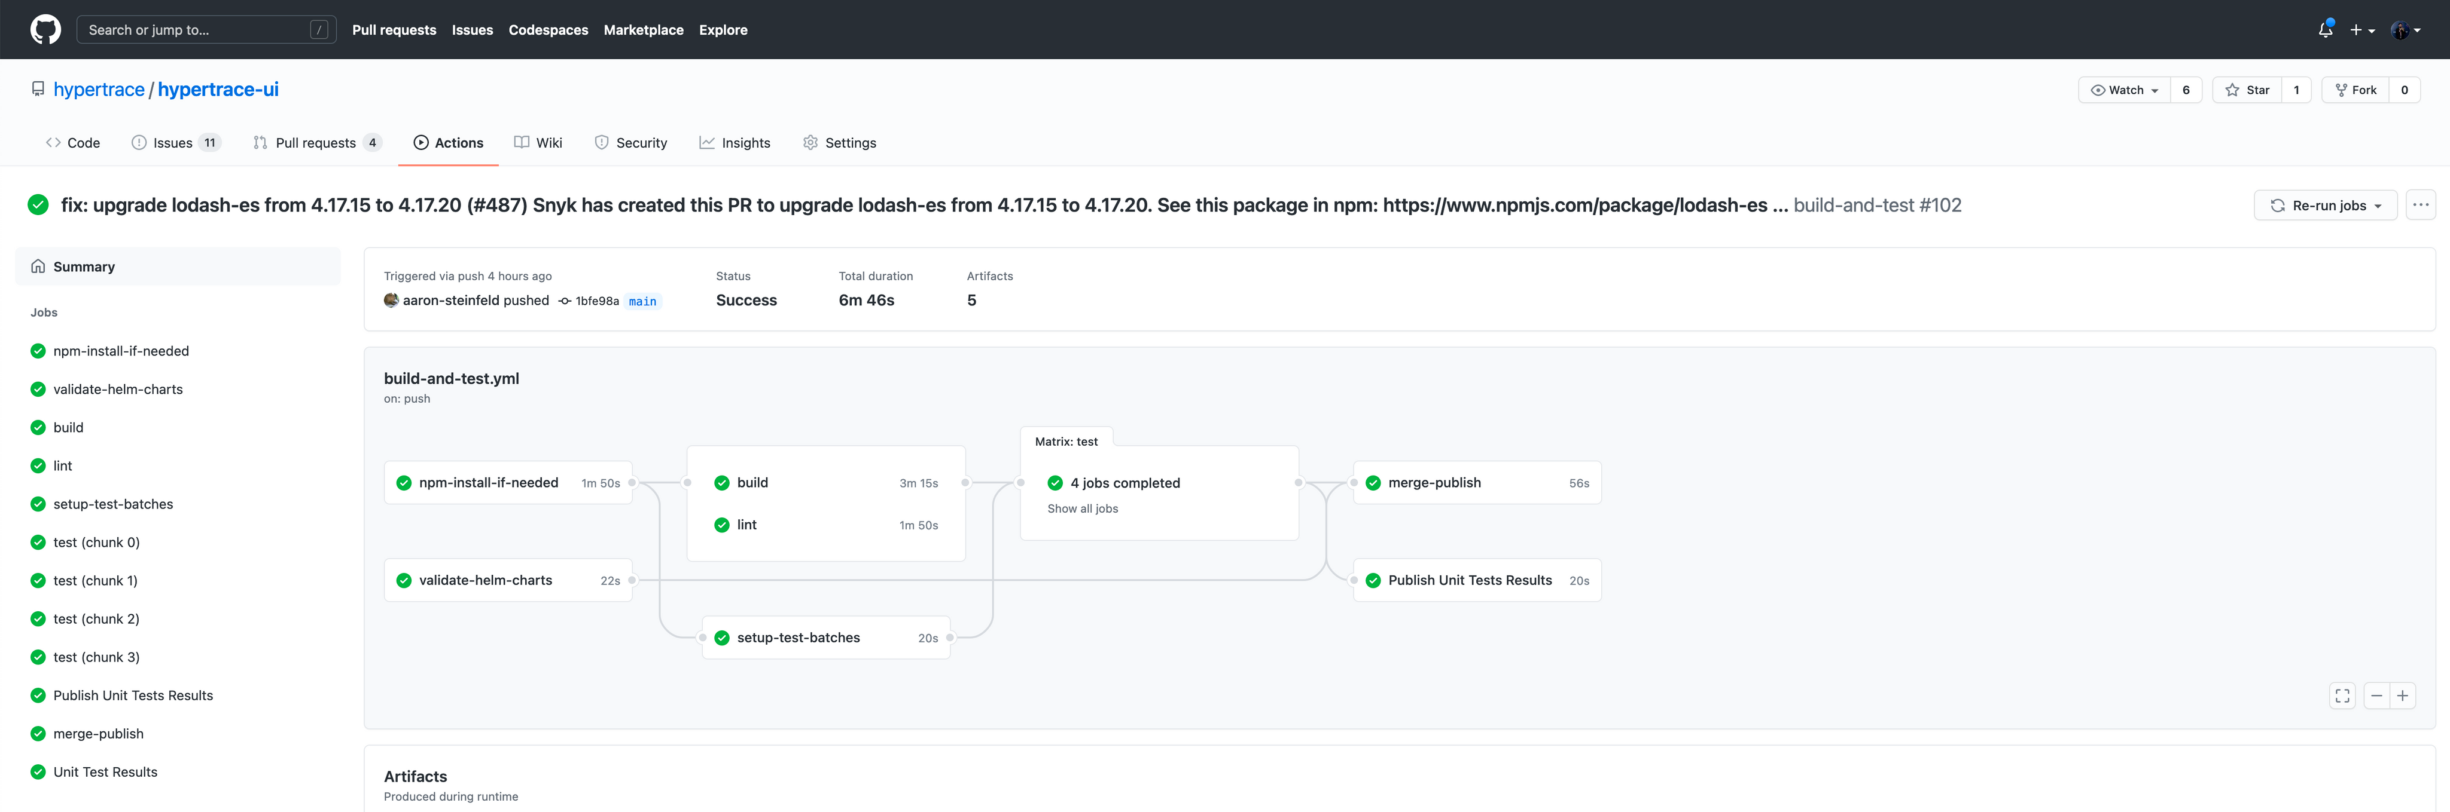2450x812 pixels.
Task: Open npm-install-if-needed job in sidebar
Action: coord(121,351)
